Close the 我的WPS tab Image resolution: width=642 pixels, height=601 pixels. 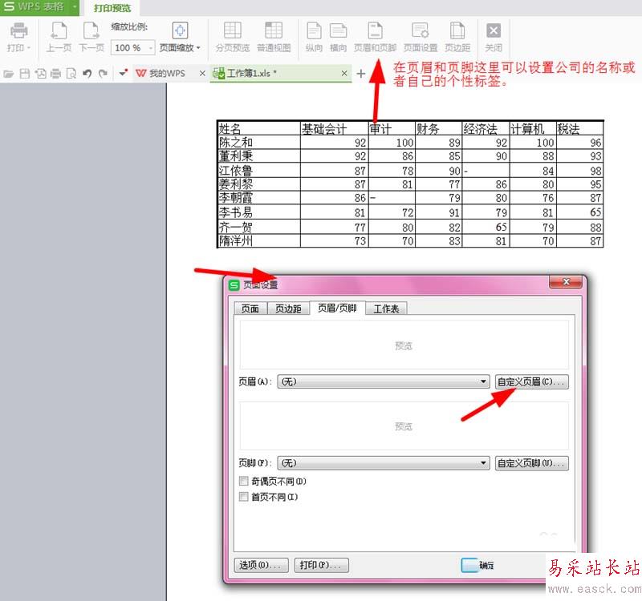point(202,73)
